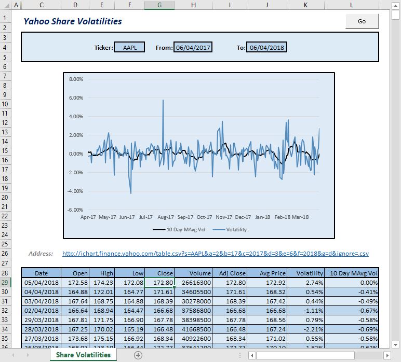Click the Aug-17 chart axis label
This screenshot has width=401, height=362.
(166, 217)
